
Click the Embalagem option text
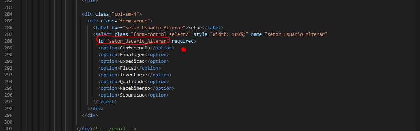point(132,55)
